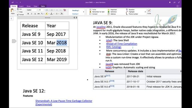Switch to the Insert tab
The image size is (192, 108).
(x=21, y=6)
